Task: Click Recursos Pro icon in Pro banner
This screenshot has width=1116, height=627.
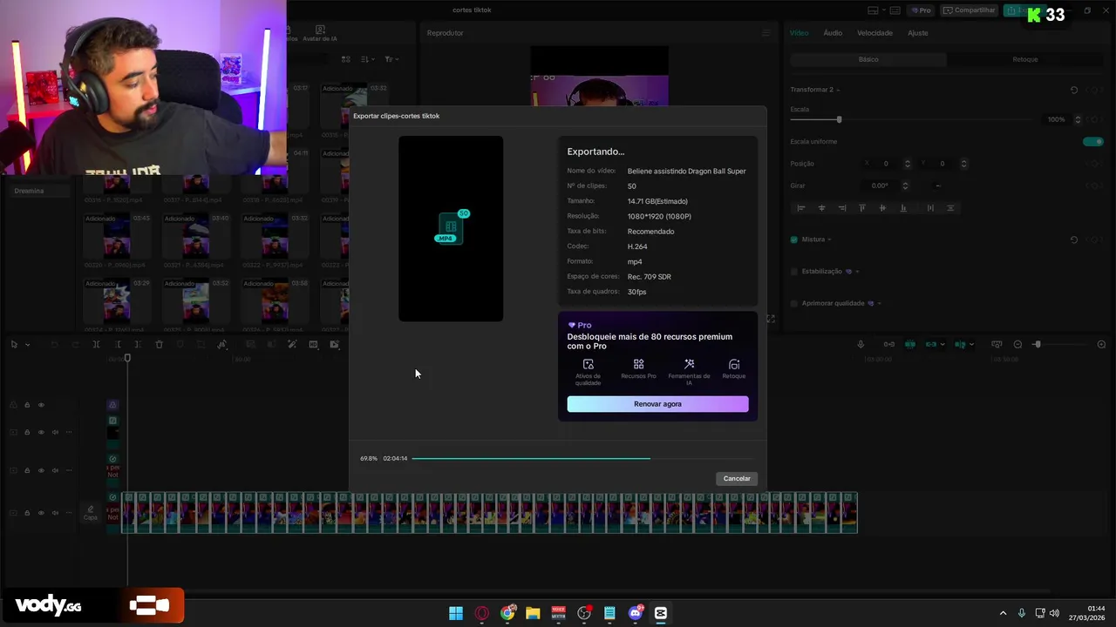Action: pos(639,364)
